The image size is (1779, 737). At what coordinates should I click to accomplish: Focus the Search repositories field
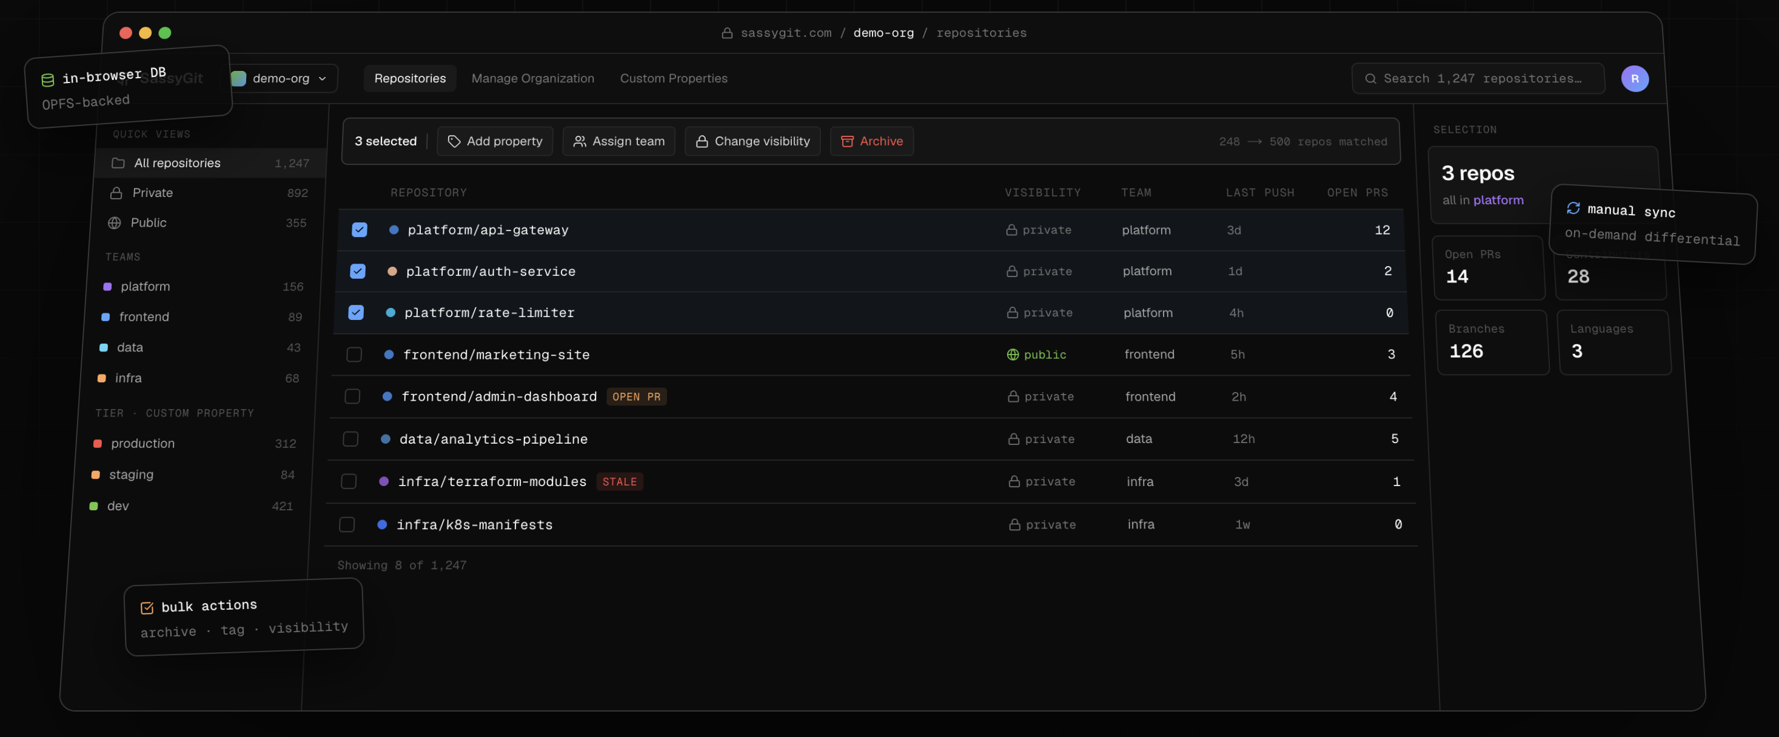[x=1478, y=79]
